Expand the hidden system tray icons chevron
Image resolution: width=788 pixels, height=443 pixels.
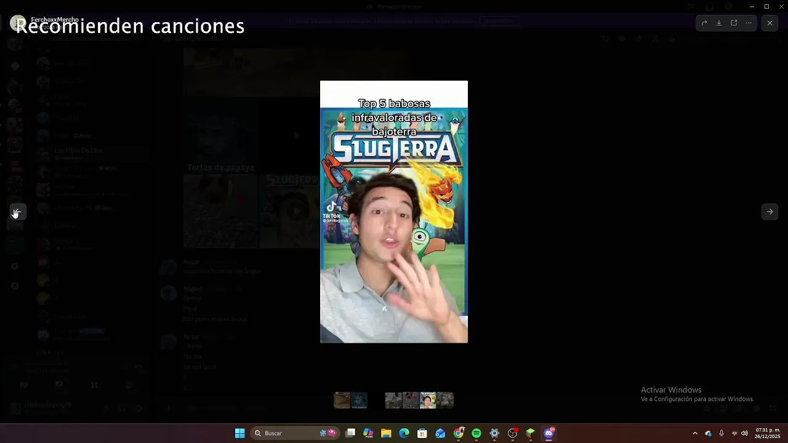(695, 433)
